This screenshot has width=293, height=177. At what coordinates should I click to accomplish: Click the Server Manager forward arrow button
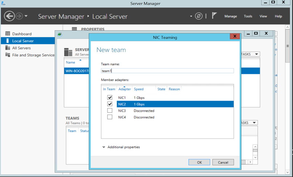tap(19, 16)
